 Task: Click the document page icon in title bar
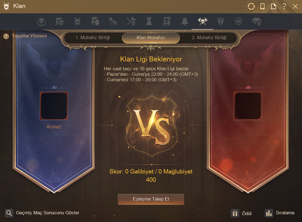[x=274, y=6]
